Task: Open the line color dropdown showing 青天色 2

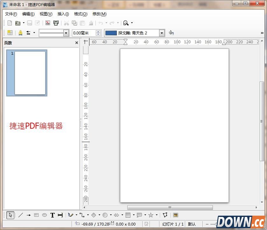Action: pos(161,33)
